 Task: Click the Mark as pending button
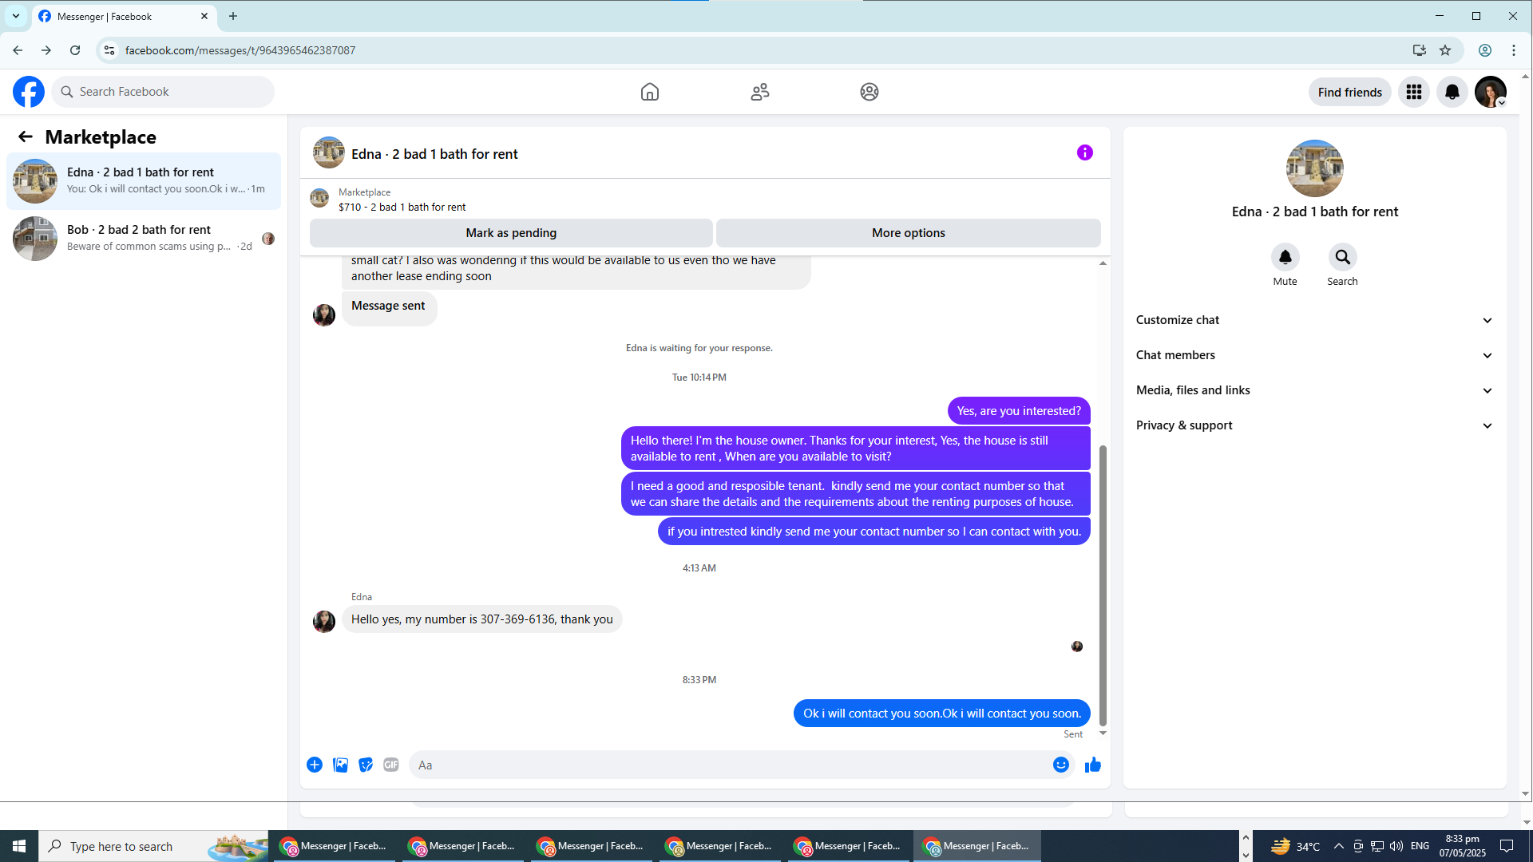coord(511,233)
